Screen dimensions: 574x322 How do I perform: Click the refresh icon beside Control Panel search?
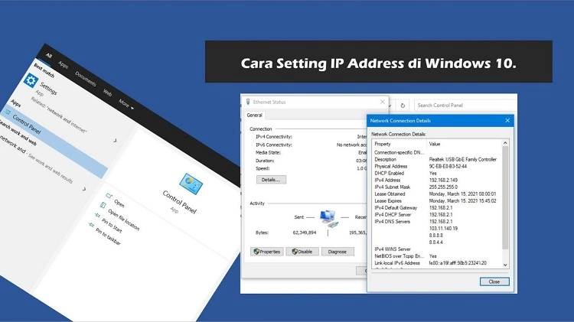pos(403,106)
